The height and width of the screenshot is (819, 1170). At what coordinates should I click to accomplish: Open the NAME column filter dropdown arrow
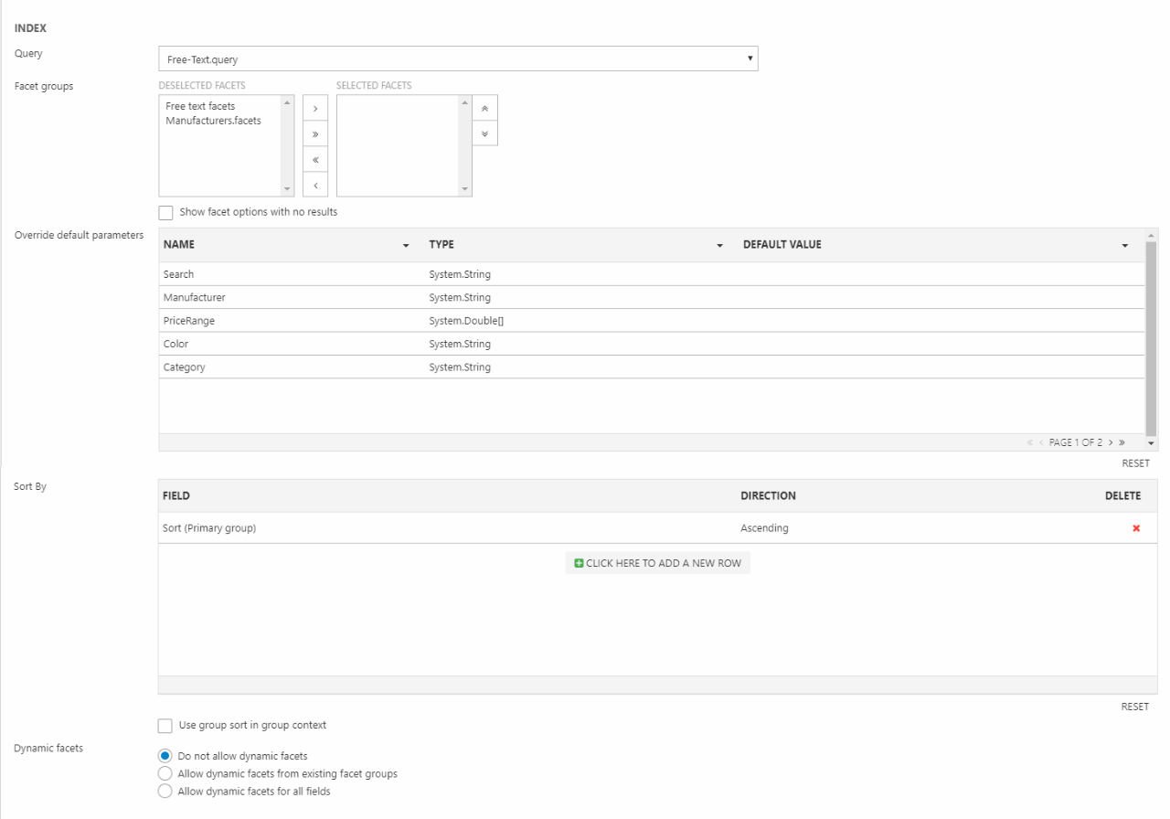point(405,246)
